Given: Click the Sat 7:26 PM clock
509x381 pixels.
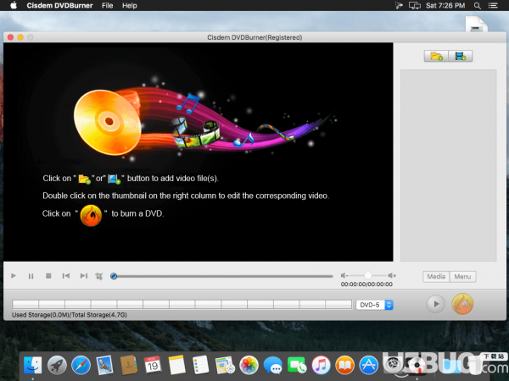Looking at the screenshot, I should 445,6.
